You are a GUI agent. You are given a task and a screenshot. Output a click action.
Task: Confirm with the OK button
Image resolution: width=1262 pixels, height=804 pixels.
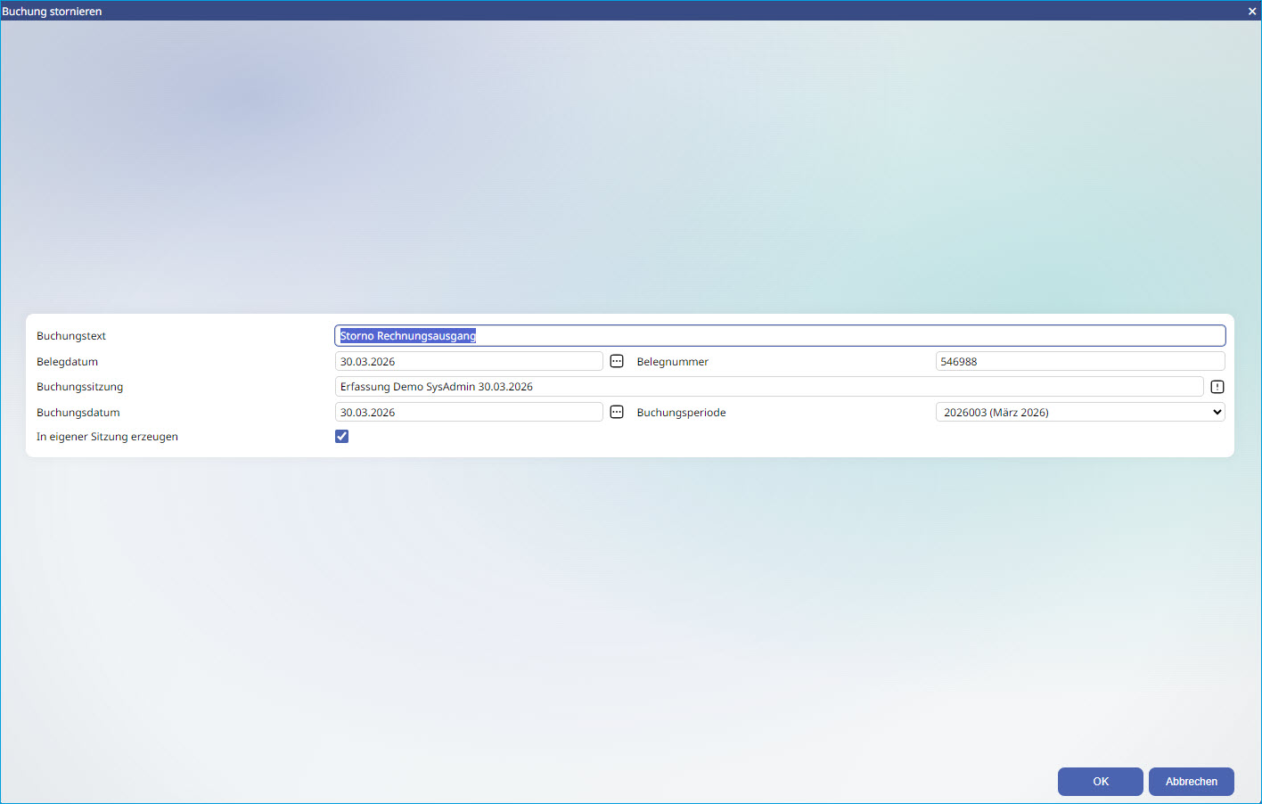coord(1101,782)
